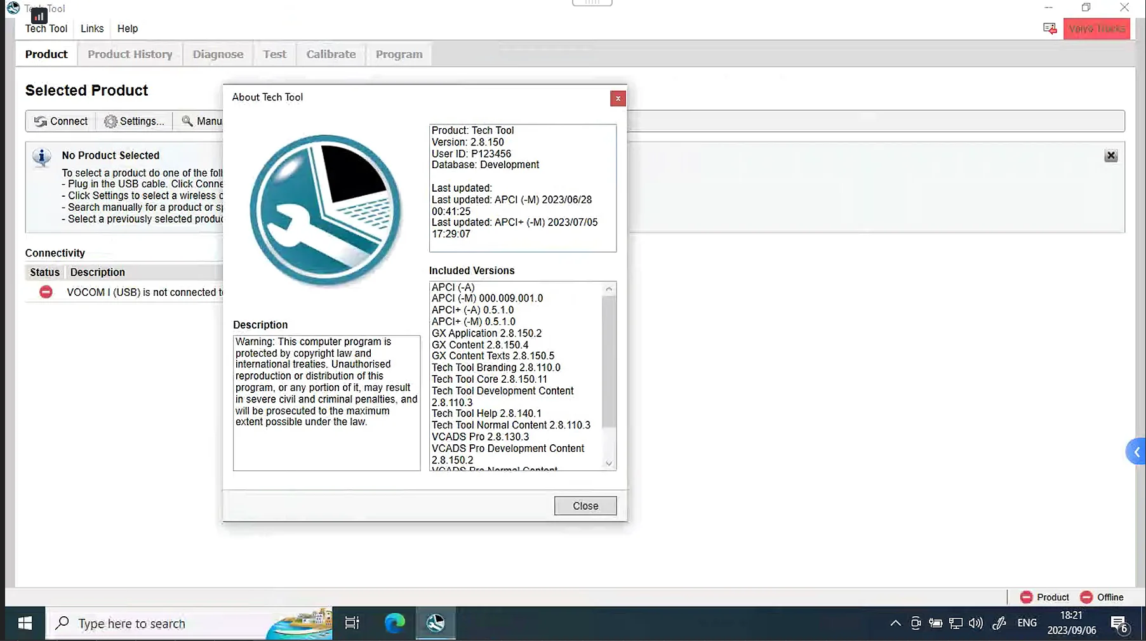Screen dimensions: 1146x641
Task: Click the taskbar search box
Action: click(x=189, y=624)
